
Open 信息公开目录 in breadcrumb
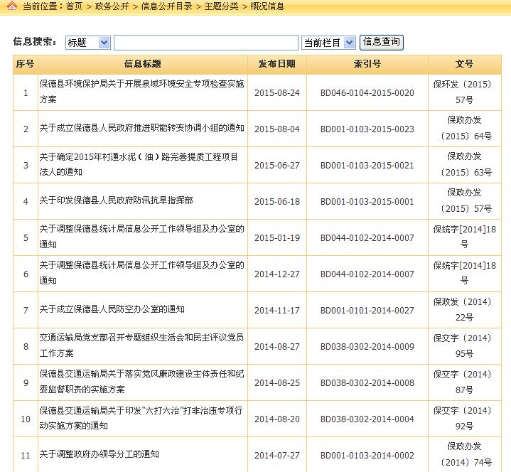click(166, 6)
